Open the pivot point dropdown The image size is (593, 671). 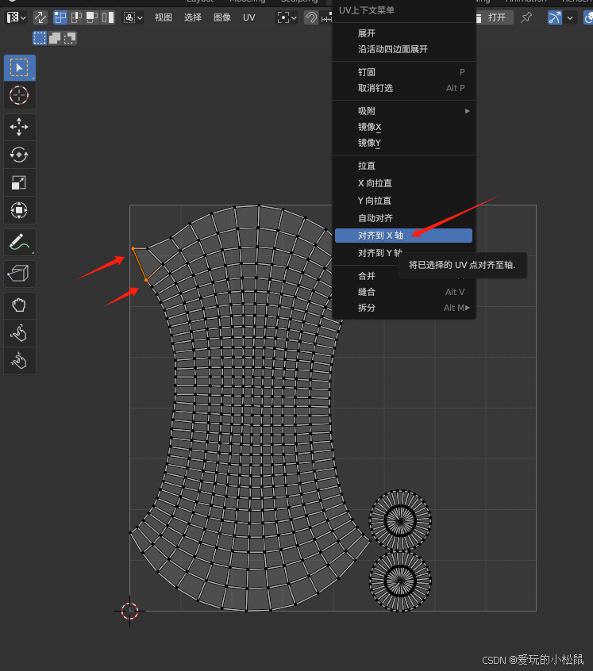pos(287,17)
